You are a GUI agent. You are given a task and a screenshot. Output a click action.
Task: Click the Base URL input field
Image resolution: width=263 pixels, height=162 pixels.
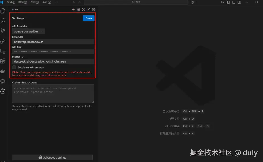click(x=53, y=42)
